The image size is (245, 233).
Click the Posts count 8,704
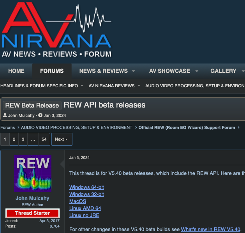55,226
